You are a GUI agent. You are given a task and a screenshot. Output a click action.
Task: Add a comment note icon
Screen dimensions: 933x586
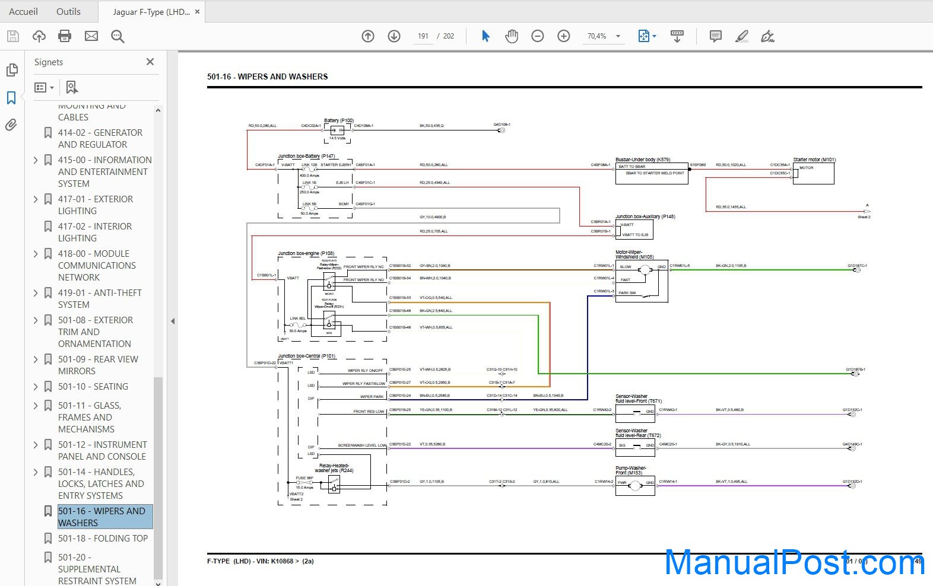pyautogui.click(x=716, y=36)
